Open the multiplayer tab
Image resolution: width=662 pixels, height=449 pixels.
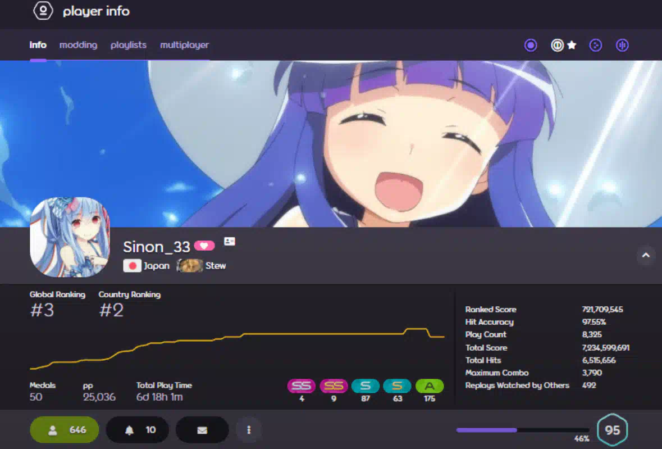click(185, 45)
